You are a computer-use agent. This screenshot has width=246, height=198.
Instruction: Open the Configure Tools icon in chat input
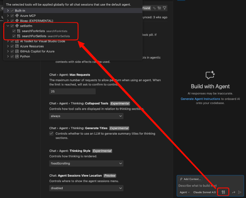(223, 192)
